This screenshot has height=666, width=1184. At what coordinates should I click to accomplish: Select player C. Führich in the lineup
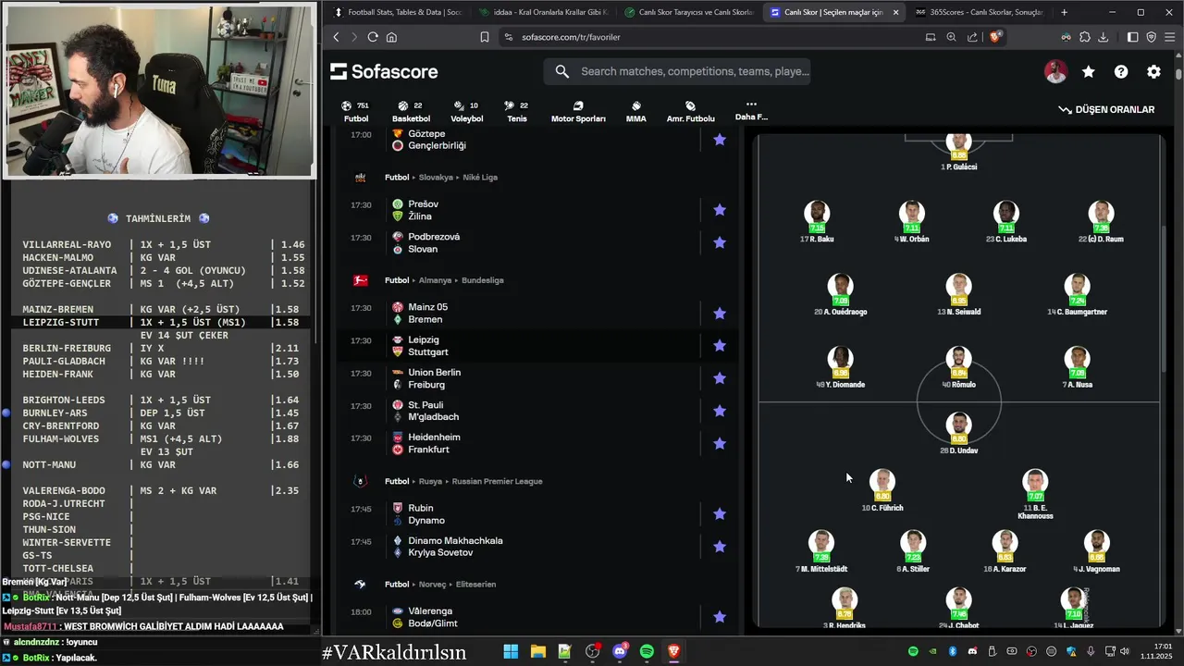point(882,491)
